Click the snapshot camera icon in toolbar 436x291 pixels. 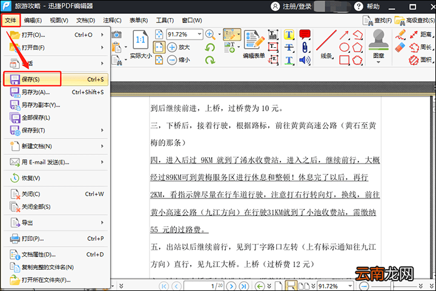point(116,34)
